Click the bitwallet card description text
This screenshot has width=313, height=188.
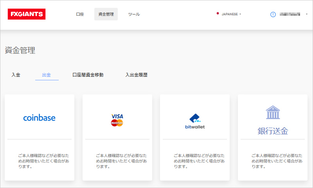click(x=199, y=161)
